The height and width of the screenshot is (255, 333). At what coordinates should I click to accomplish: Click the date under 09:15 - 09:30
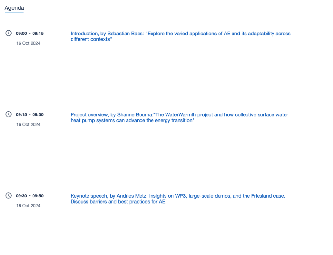[28, 125]
